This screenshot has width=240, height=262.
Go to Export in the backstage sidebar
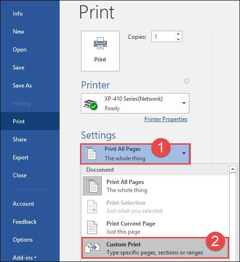(20, 157)
